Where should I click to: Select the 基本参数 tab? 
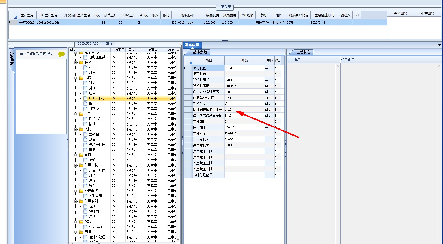(200, 52)
